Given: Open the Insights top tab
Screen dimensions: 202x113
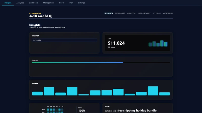Looking at the screenshot, I should pyautogui.click(x=8, y=3).
